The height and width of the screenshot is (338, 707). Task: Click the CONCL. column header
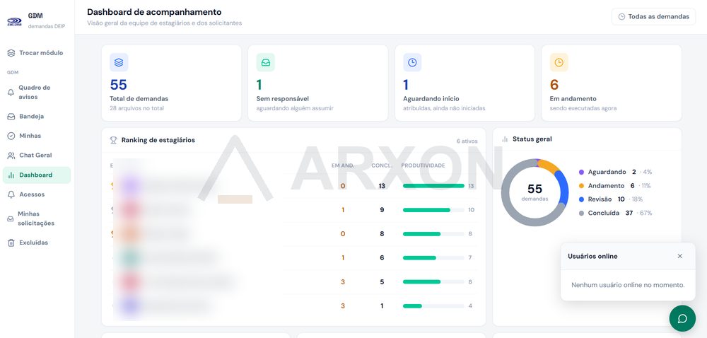click(382, 165)
